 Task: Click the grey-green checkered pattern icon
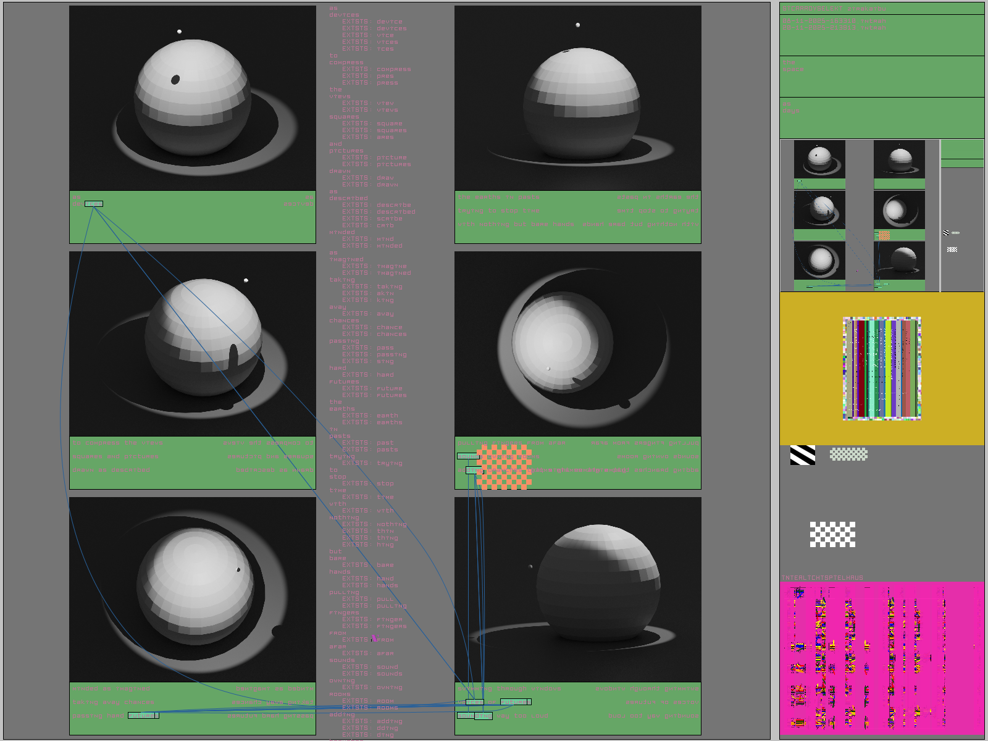pos(848,454)
